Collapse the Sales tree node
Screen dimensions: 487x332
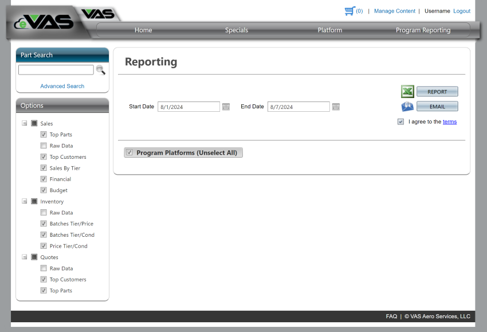[x=24, y=123]
